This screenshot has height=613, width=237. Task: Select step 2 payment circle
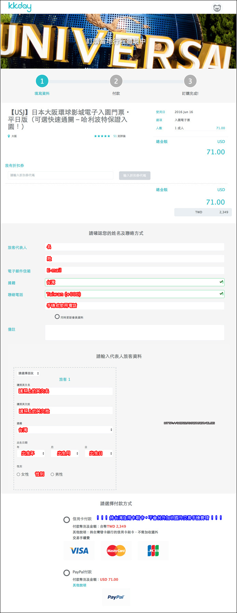(x=116, y=81)
